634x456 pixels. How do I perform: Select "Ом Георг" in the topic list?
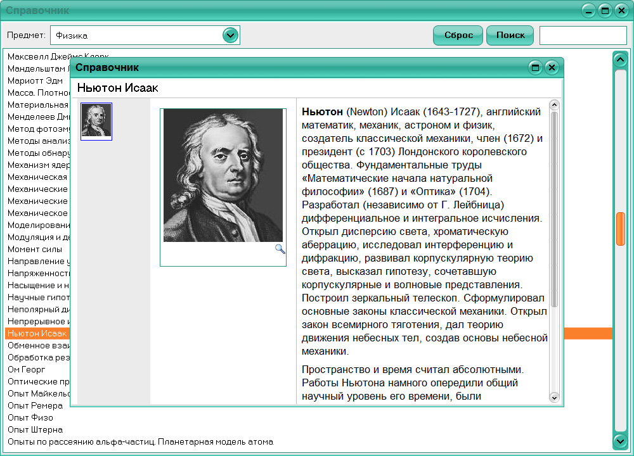tap(28, 369)
